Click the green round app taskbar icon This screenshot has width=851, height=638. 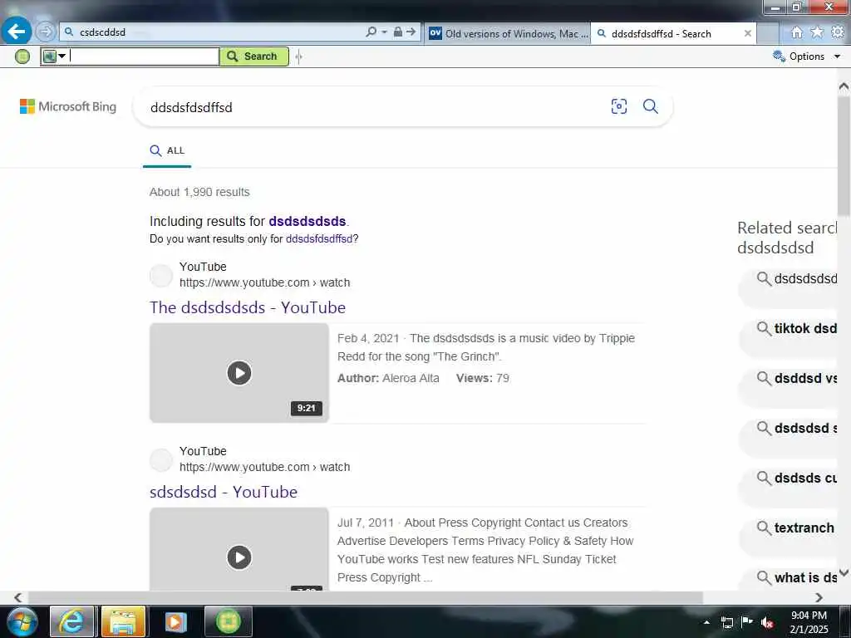pyautogui.click(x=228, y=621)
